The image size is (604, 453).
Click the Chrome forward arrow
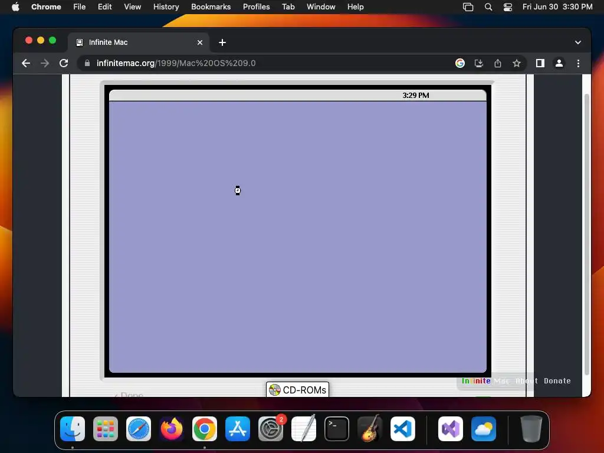[x=45, y=63]
